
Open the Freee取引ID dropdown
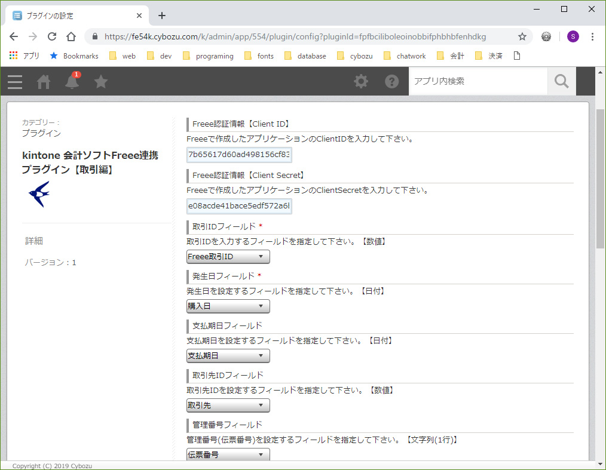click(x=228, y=256)
